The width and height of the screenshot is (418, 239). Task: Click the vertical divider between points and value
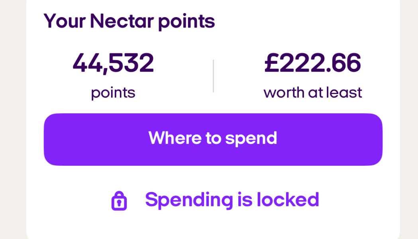(213, 76)
